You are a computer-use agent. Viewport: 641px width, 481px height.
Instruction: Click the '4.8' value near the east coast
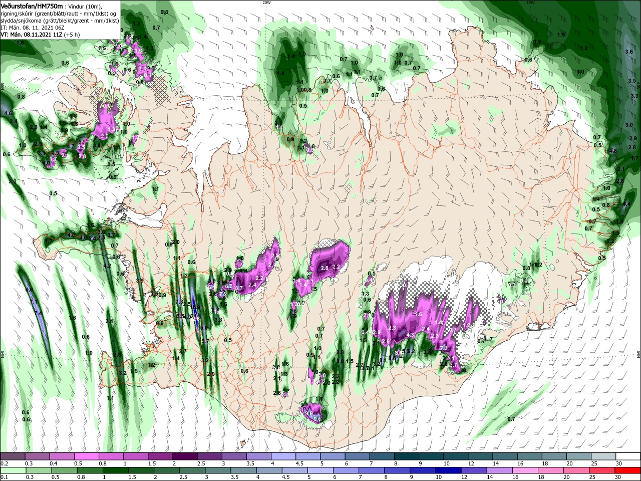coord(613,151)
